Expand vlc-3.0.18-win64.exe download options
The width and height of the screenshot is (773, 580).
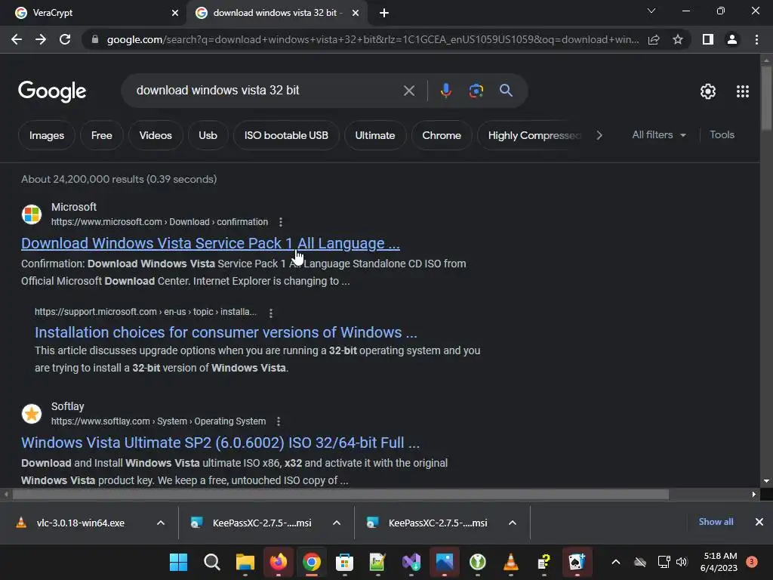point(161,523)
